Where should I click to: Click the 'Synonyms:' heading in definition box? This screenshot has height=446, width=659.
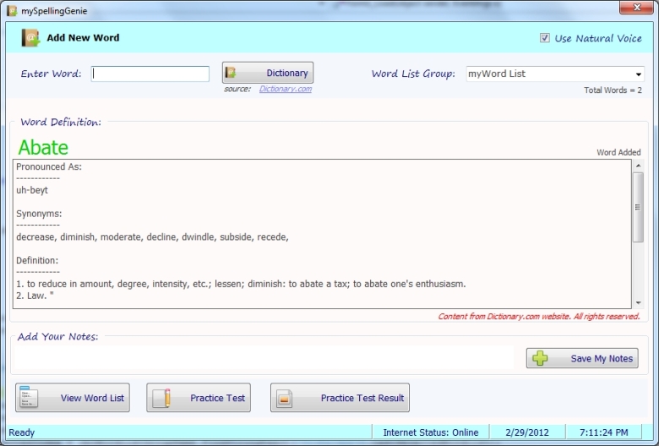(39, 214)
